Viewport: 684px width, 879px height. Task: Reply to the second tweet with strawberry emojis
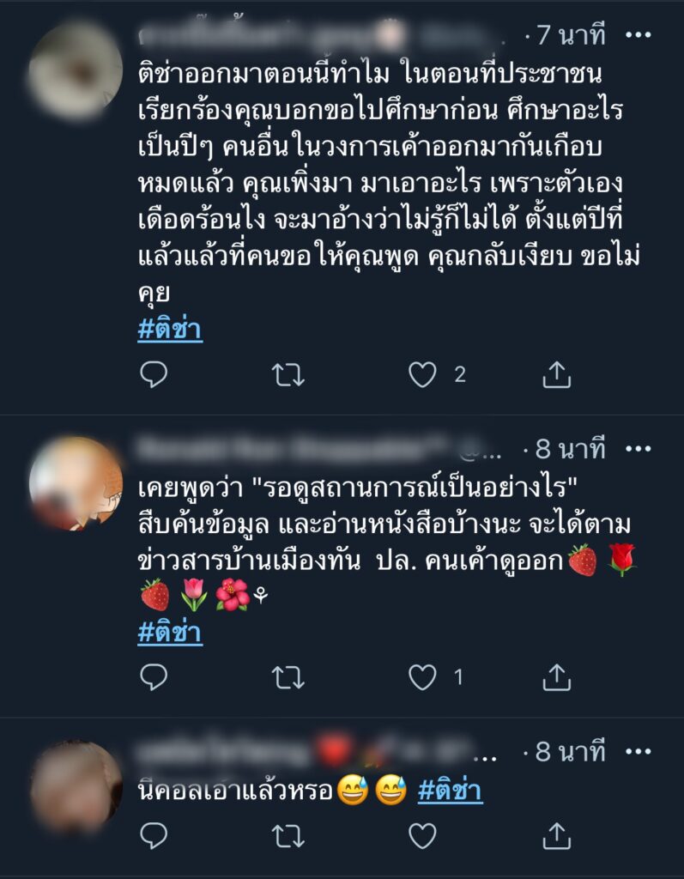pos(154,677)
